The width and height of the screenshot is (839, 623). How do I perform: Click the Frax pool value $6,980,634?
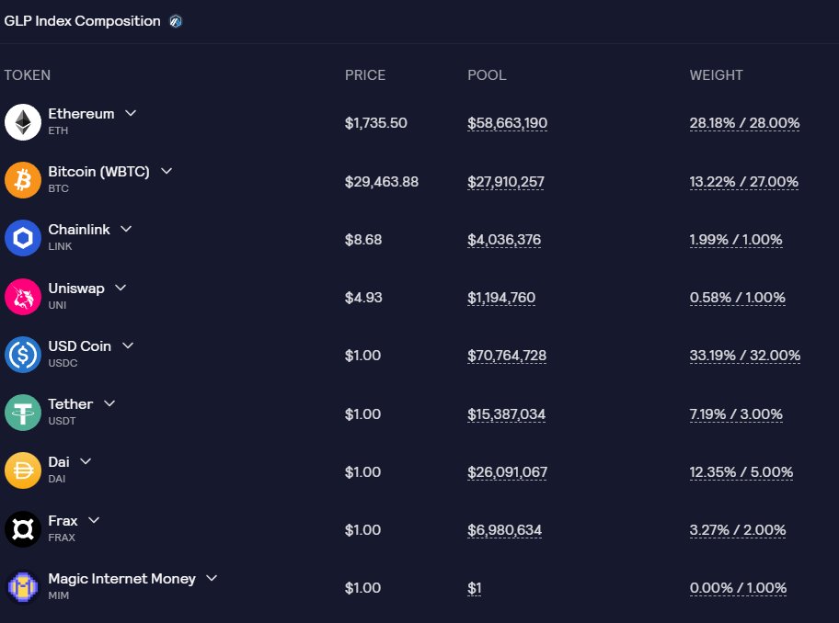504,530
